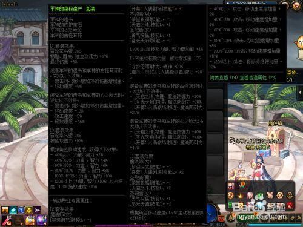Screen dimensions: 303x227
Task: Click 查看普通属性 (F8) in tooltip footer
Action: [258, 77]
